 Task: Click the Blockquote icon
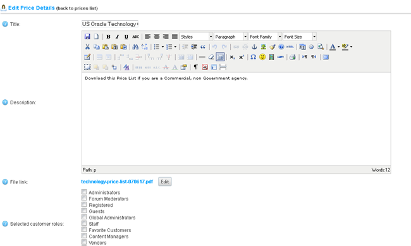click(203, 47)
